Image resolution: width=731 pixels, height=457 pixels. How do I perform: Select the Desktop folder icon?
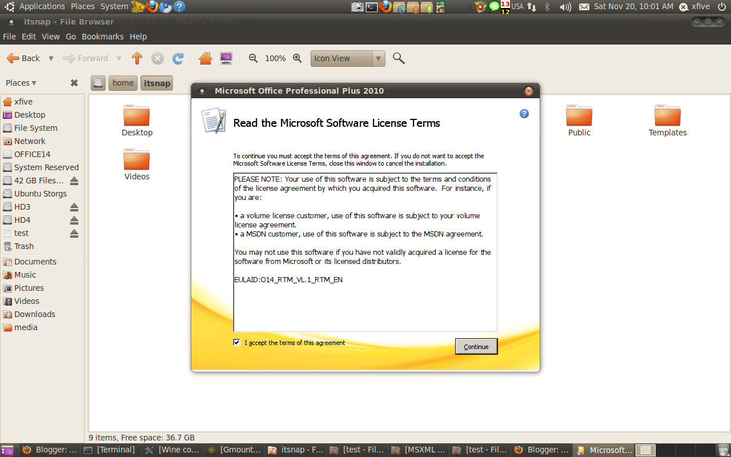[136, 121]
